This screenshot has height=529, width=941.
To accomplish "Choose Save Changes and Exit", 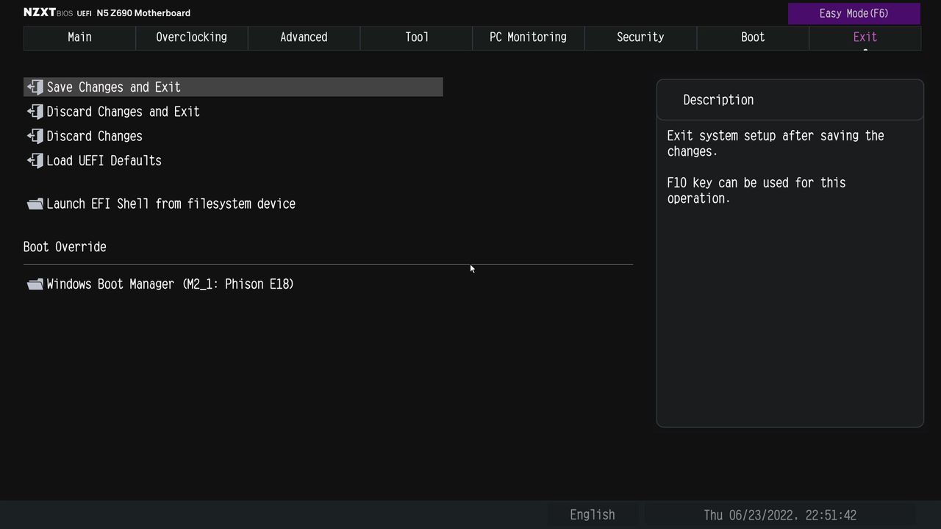I will pos(233,87).
